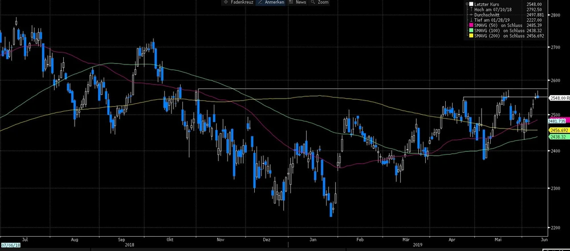The width and height of the screenshot is (570, 251).
Task: Toggle the green SMAVG (100) legend swatch
Action: [471, 30]
